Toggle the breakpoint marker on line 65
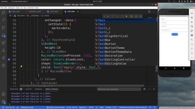 pyautogui.click(x=9, y=59)
